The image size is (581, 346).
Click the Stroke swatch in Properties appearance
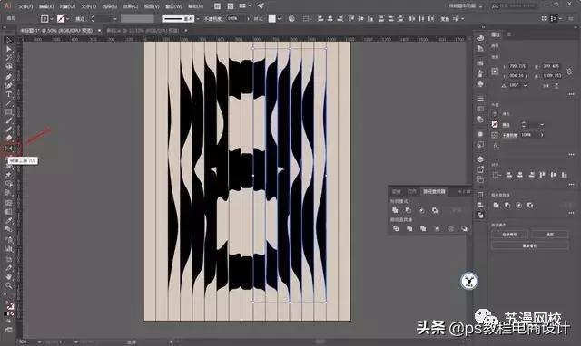tap(495, 125)
